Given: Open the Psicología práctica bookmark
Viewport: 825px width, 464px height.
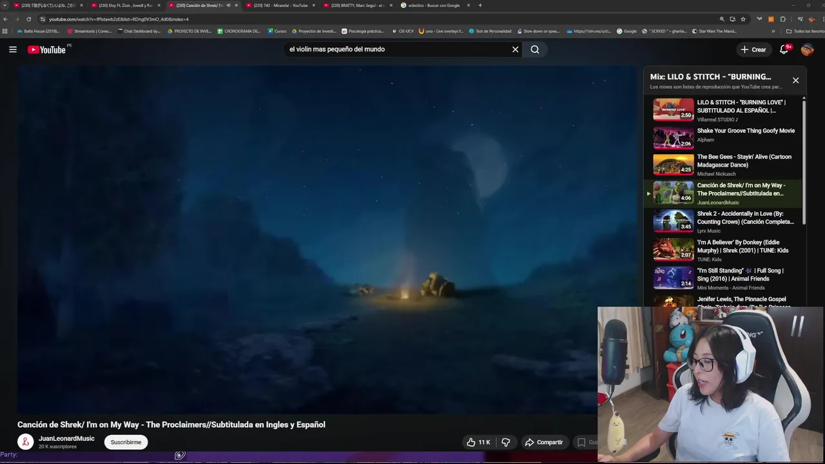Looking at the screenshot, I should (363, 31).
